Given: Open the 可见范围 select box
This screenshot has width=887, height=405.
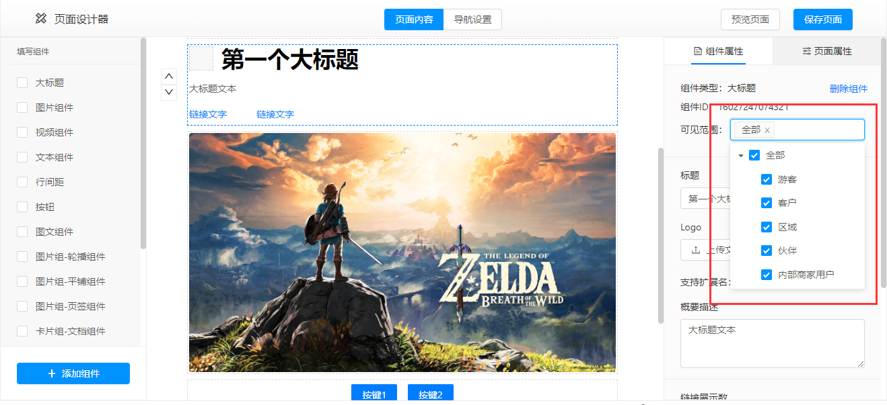Looking at the screenshot, I should [797, 130].
